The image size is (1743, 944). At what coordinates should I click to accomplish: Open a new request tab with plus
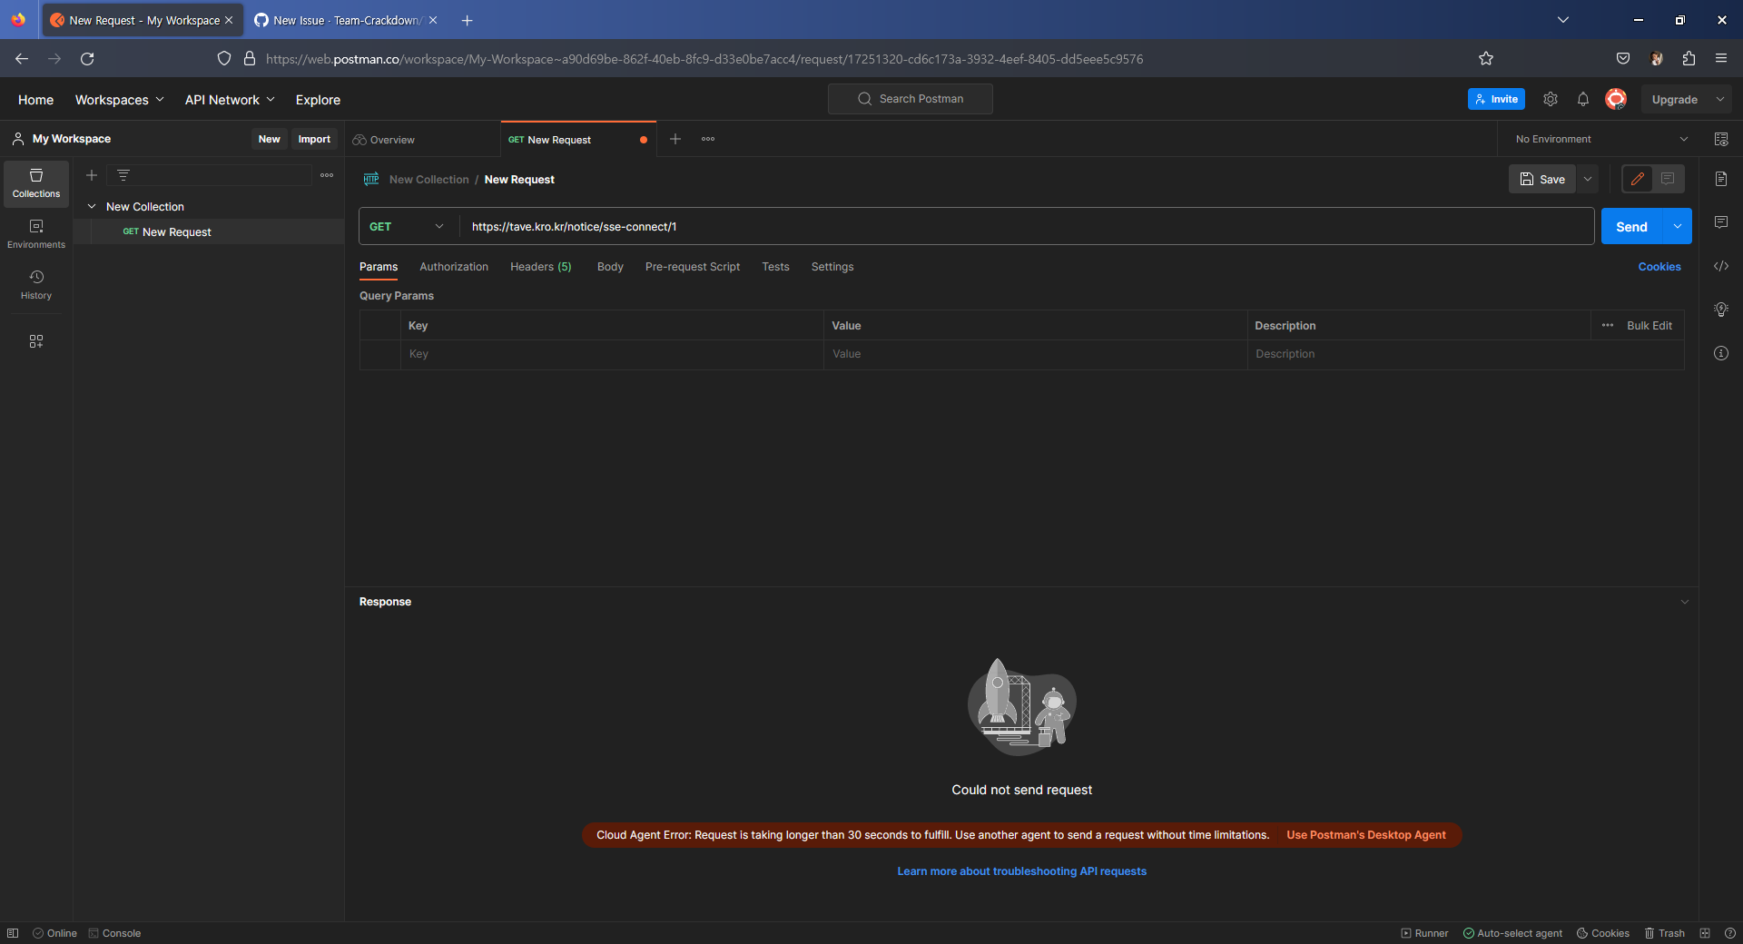coord(675,139)
